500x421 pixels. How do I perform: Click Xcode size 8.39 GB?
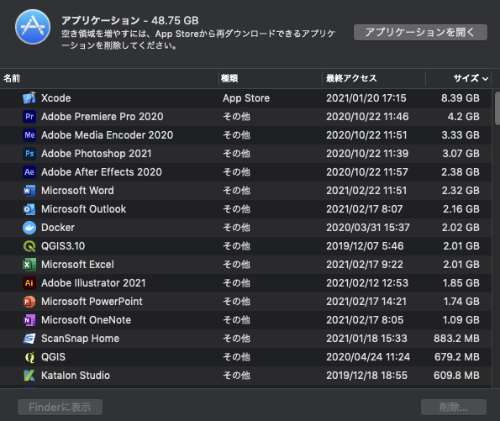[x=461, y=98]
